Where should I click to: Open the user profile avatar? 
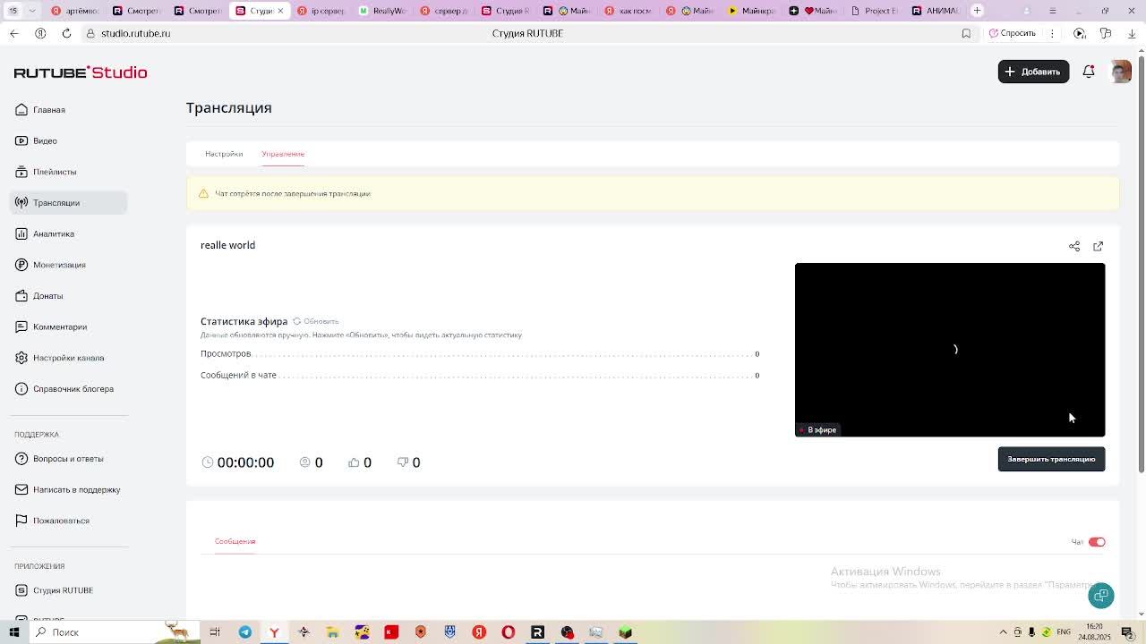1120,72
